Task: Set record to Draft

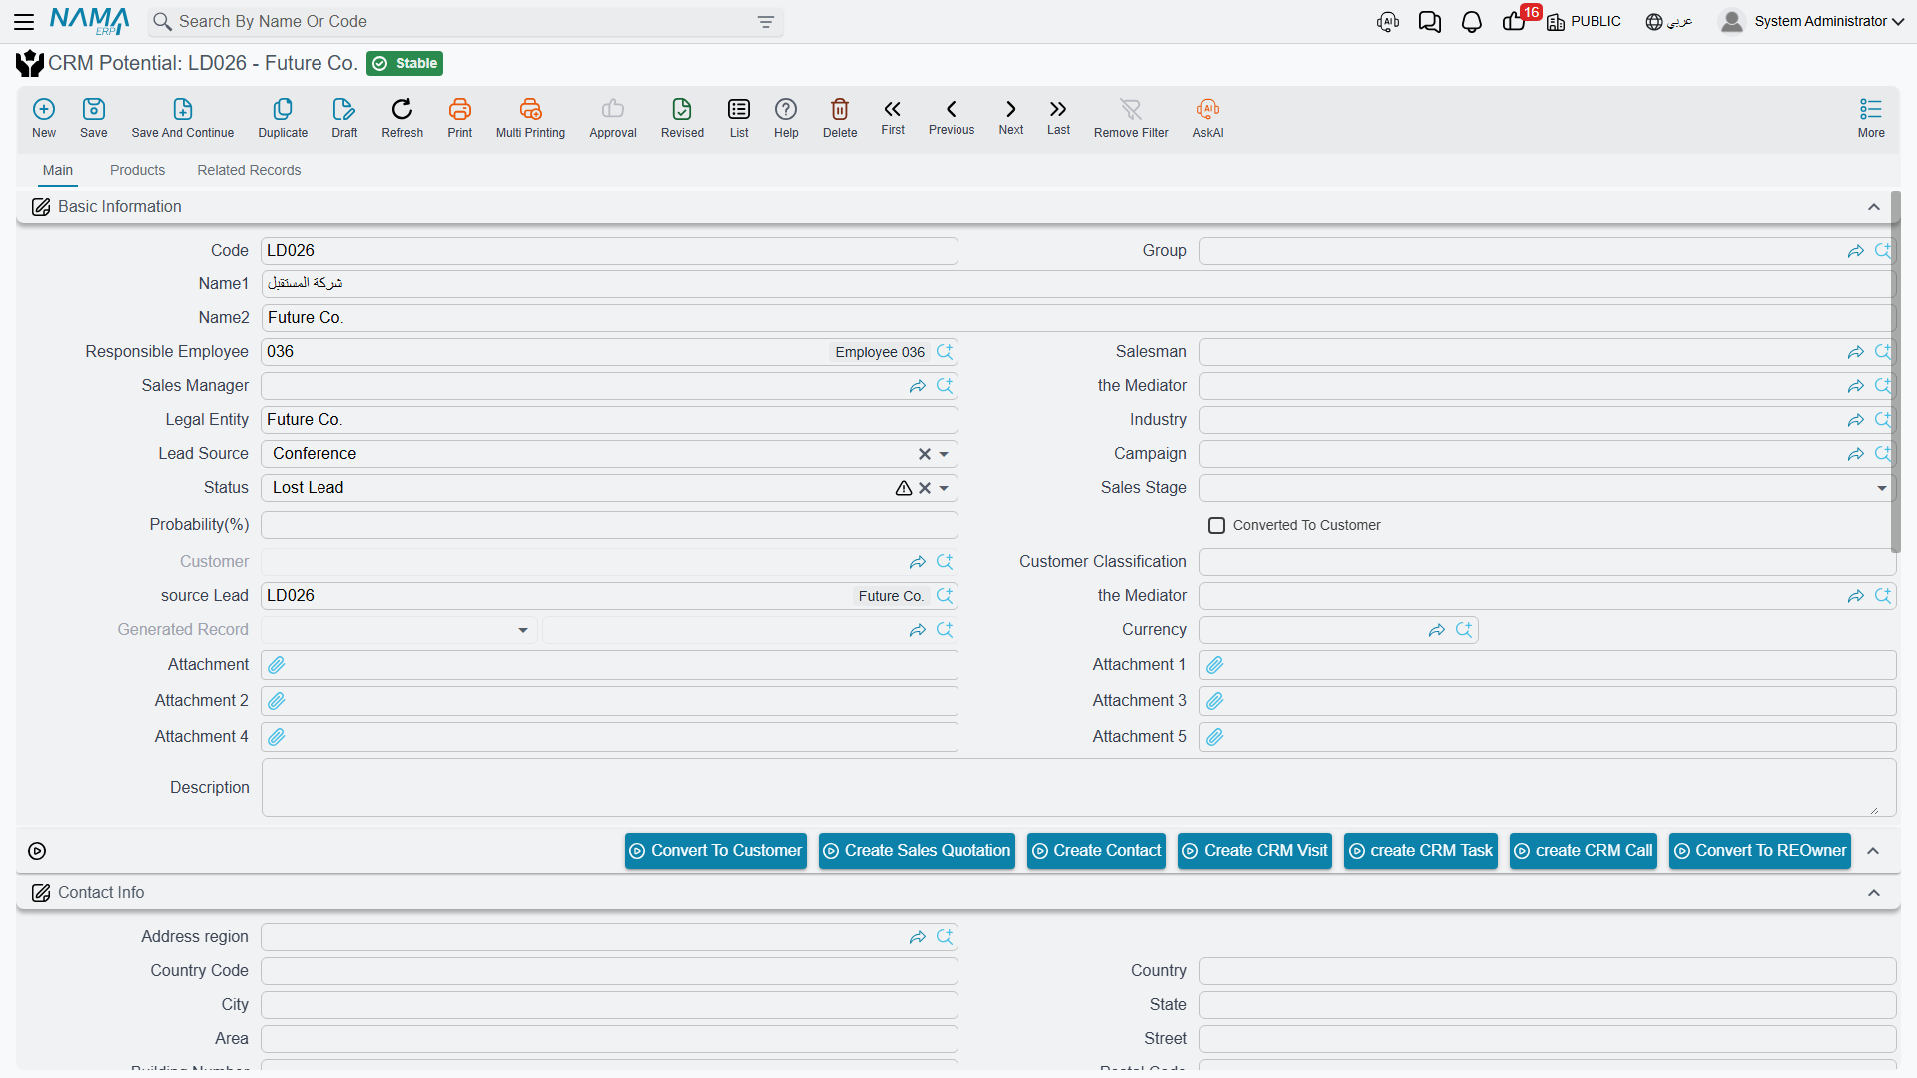Action: [344, 118]
